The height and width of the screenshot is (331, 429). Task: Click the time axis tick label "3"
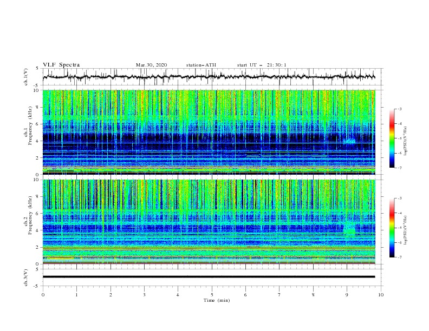coord(144,295)
